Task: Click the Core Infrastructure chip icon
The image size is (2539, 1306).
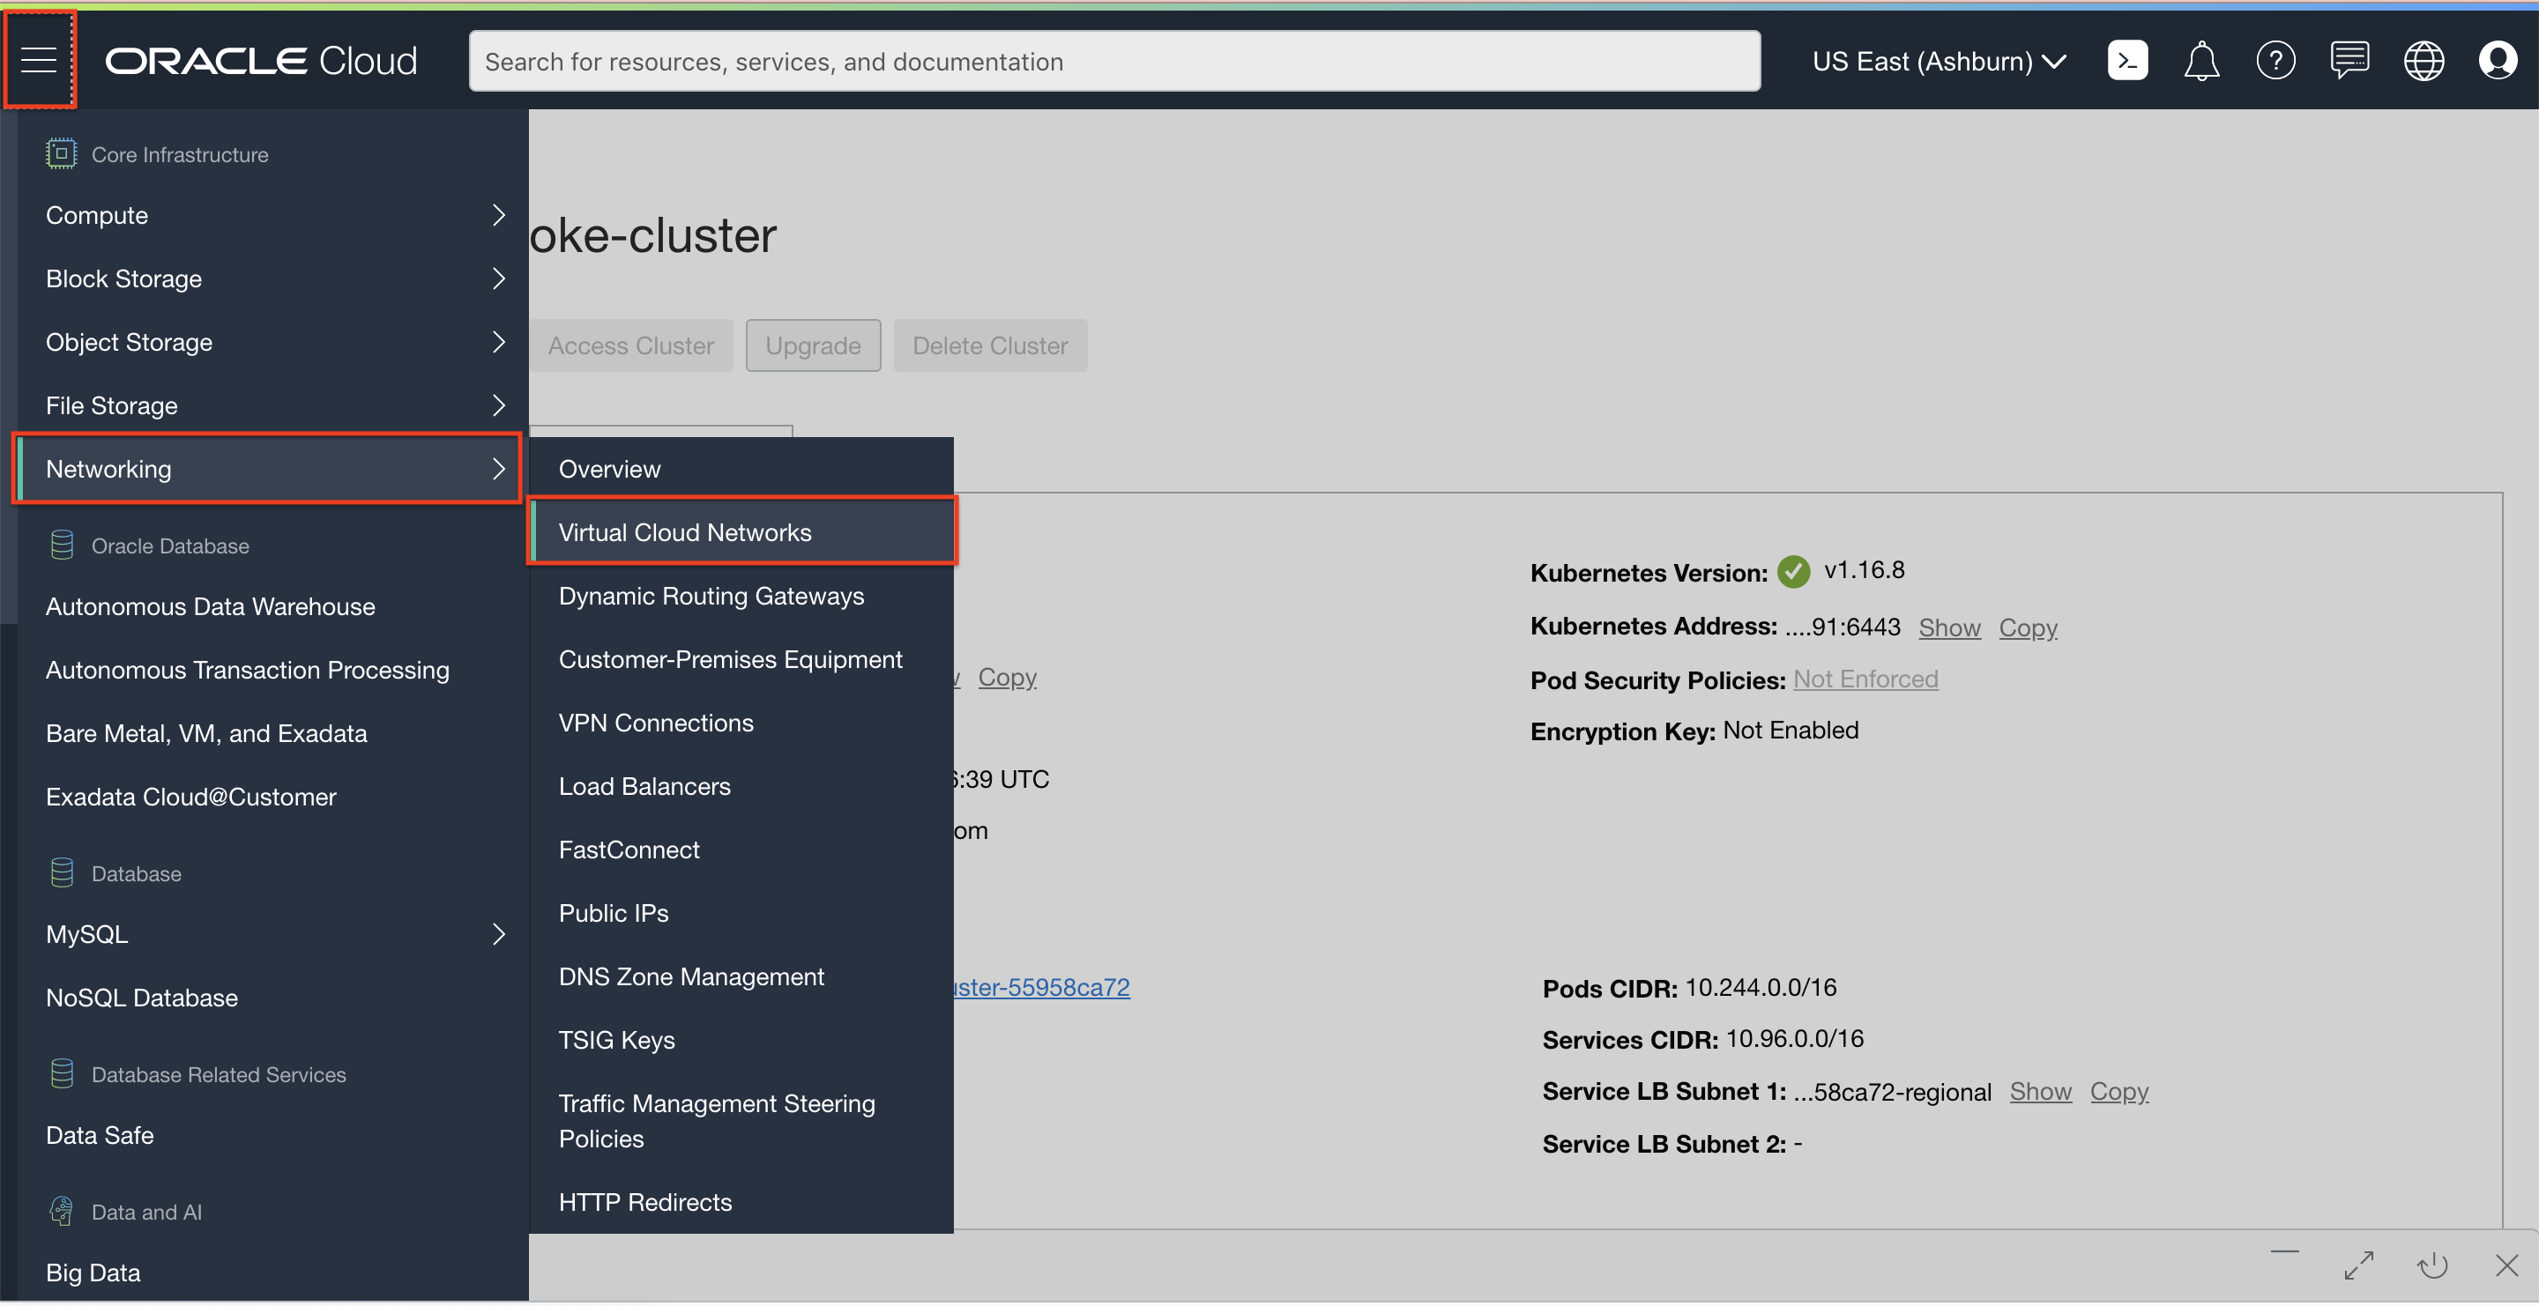Action: coord(60,153)
